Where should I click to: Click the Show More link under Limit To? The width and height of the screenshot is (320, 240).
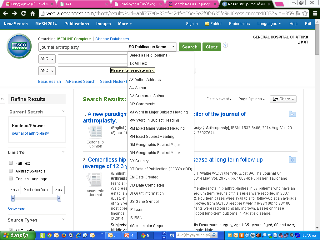[16, 209]
